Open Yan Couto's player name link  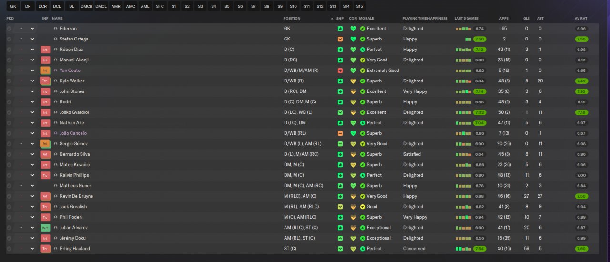click(x=70, y=71)
